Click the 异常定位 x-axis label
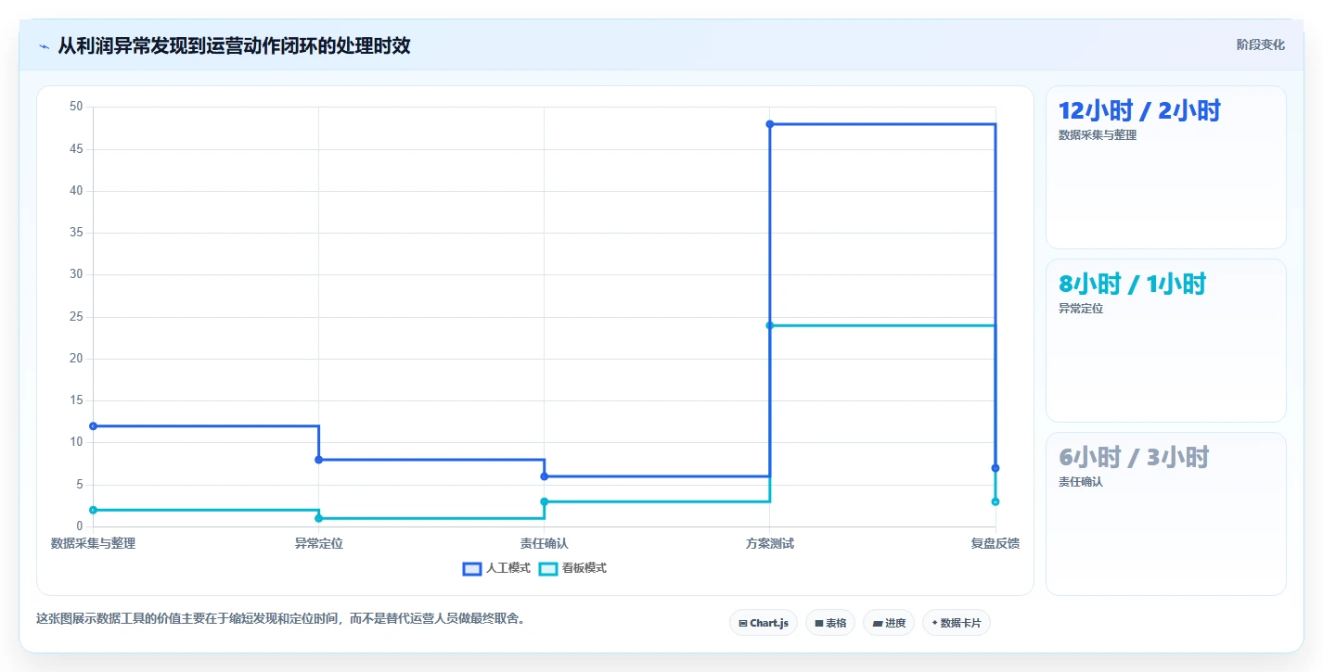This screenshot has height=672, width=1323. [318, 543]
